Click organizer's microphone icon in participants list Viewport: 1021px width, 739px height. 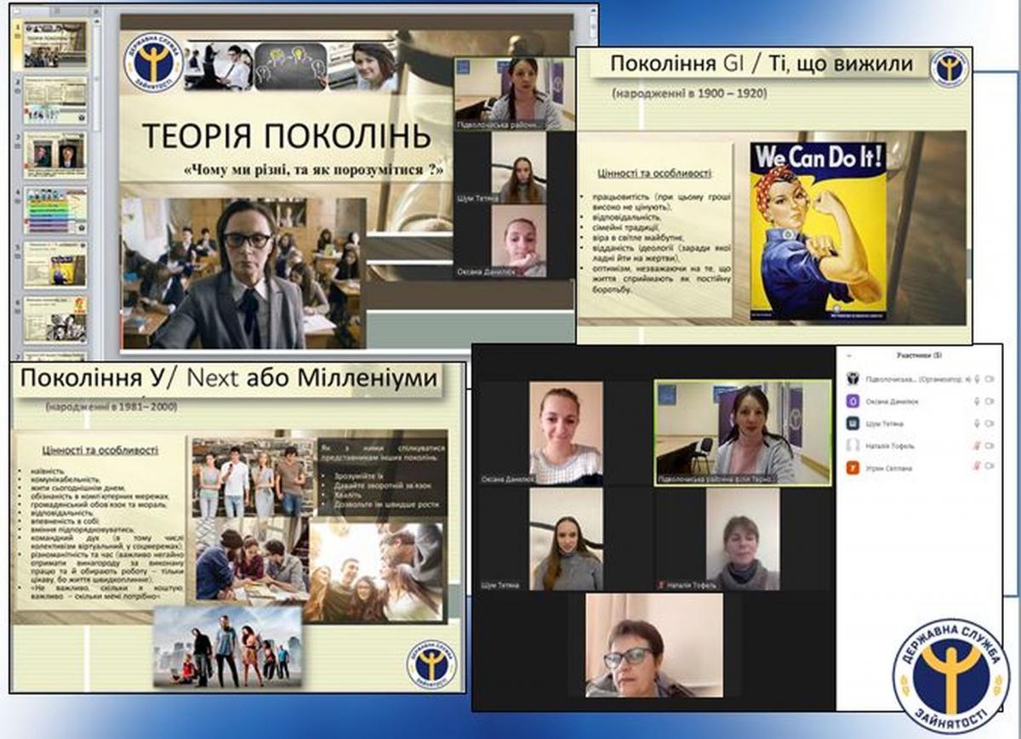click(977, 379)
